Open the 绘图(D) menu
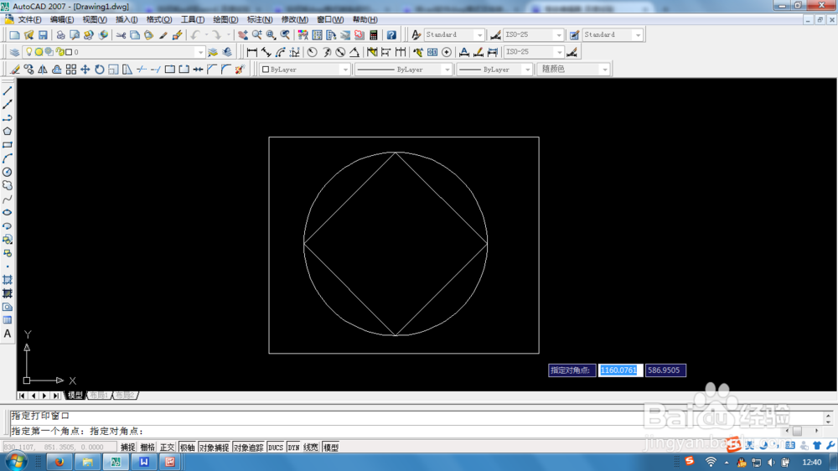This screenshot has height=471, width=838. (x=225, y=19)
